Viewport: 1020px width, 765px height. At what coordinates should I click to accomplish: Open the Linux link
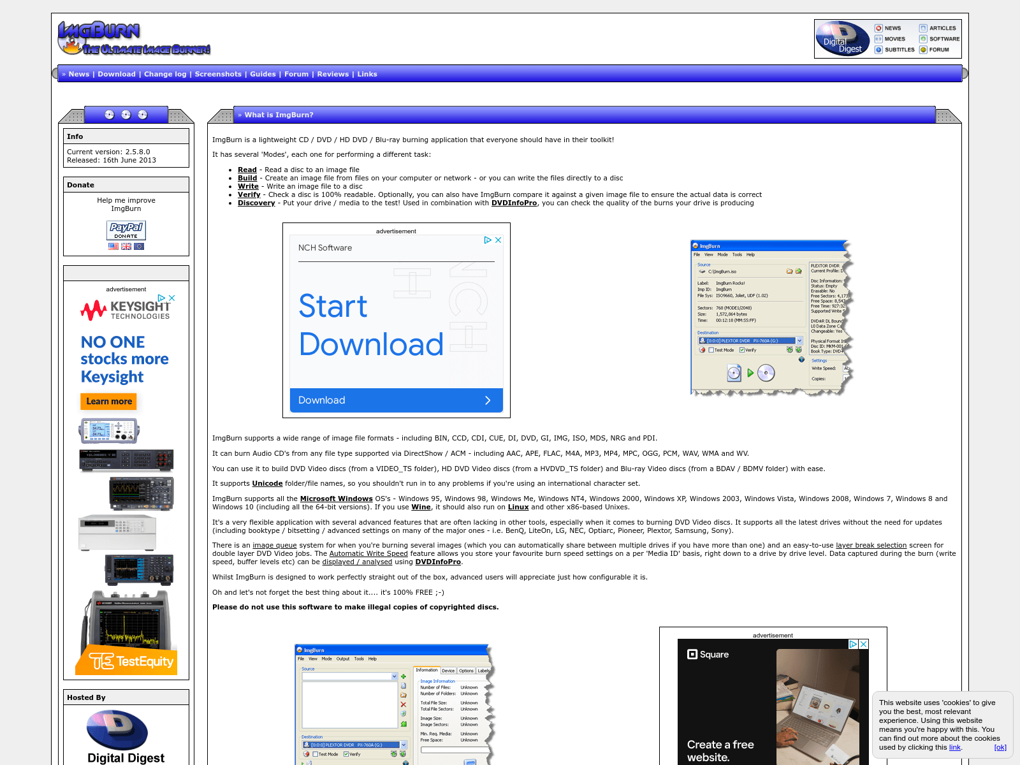point(518,507)
